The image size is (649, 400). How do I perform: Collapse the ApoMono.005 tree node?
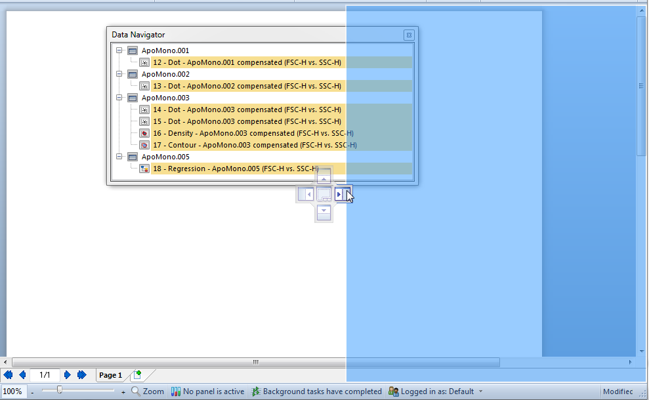point(119,157)
